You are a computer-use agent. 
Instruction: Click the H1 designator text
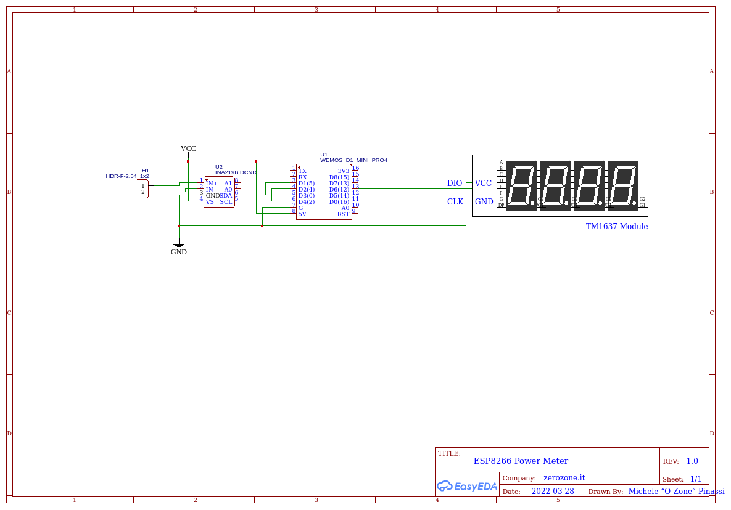click(146, 171)
